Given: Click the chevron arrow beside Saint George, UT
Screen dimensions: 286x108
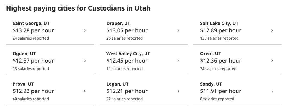Looking at the screenshot, I should 84,30.
